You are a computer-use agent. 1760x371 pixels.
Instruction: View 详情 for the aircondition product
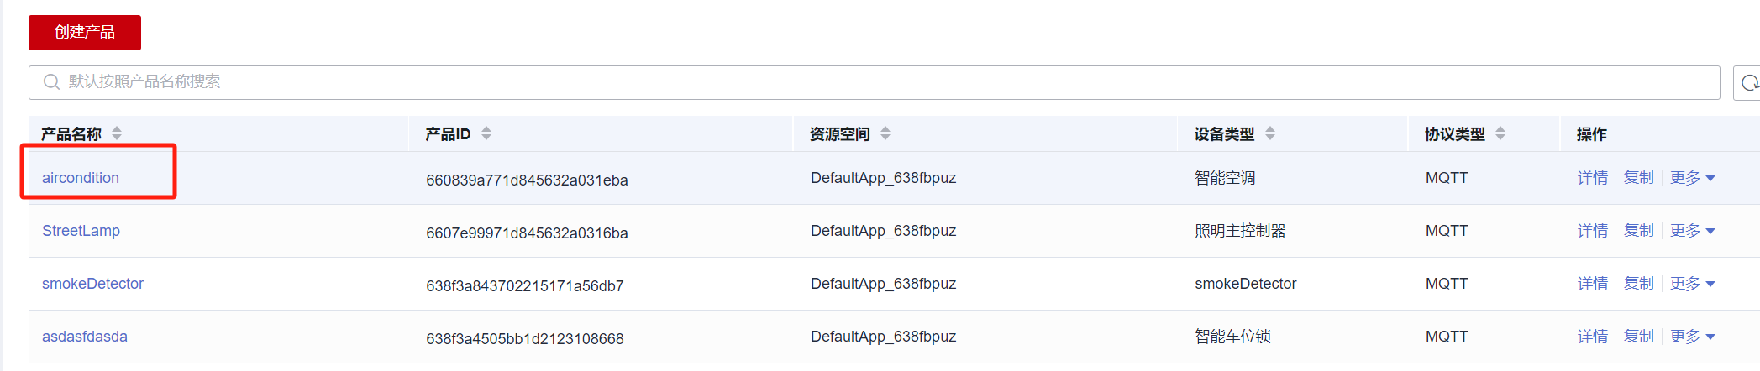point(1592,178)
